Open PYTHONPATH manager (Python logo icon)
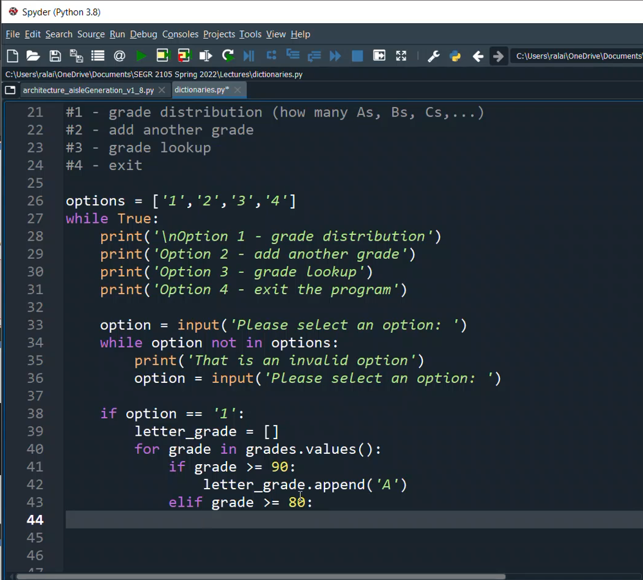The height and width of the screenshot is (580, 643). coord(455,56)
